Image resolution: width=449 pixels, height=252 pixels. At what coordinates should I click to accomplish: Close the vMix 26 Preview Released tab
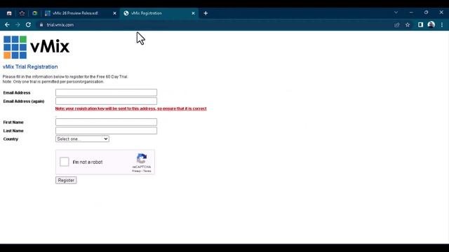[114, 13]
